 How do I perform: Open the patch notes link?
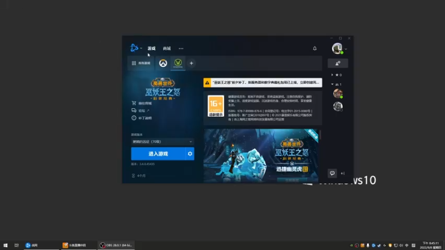(x=142, y=118)
